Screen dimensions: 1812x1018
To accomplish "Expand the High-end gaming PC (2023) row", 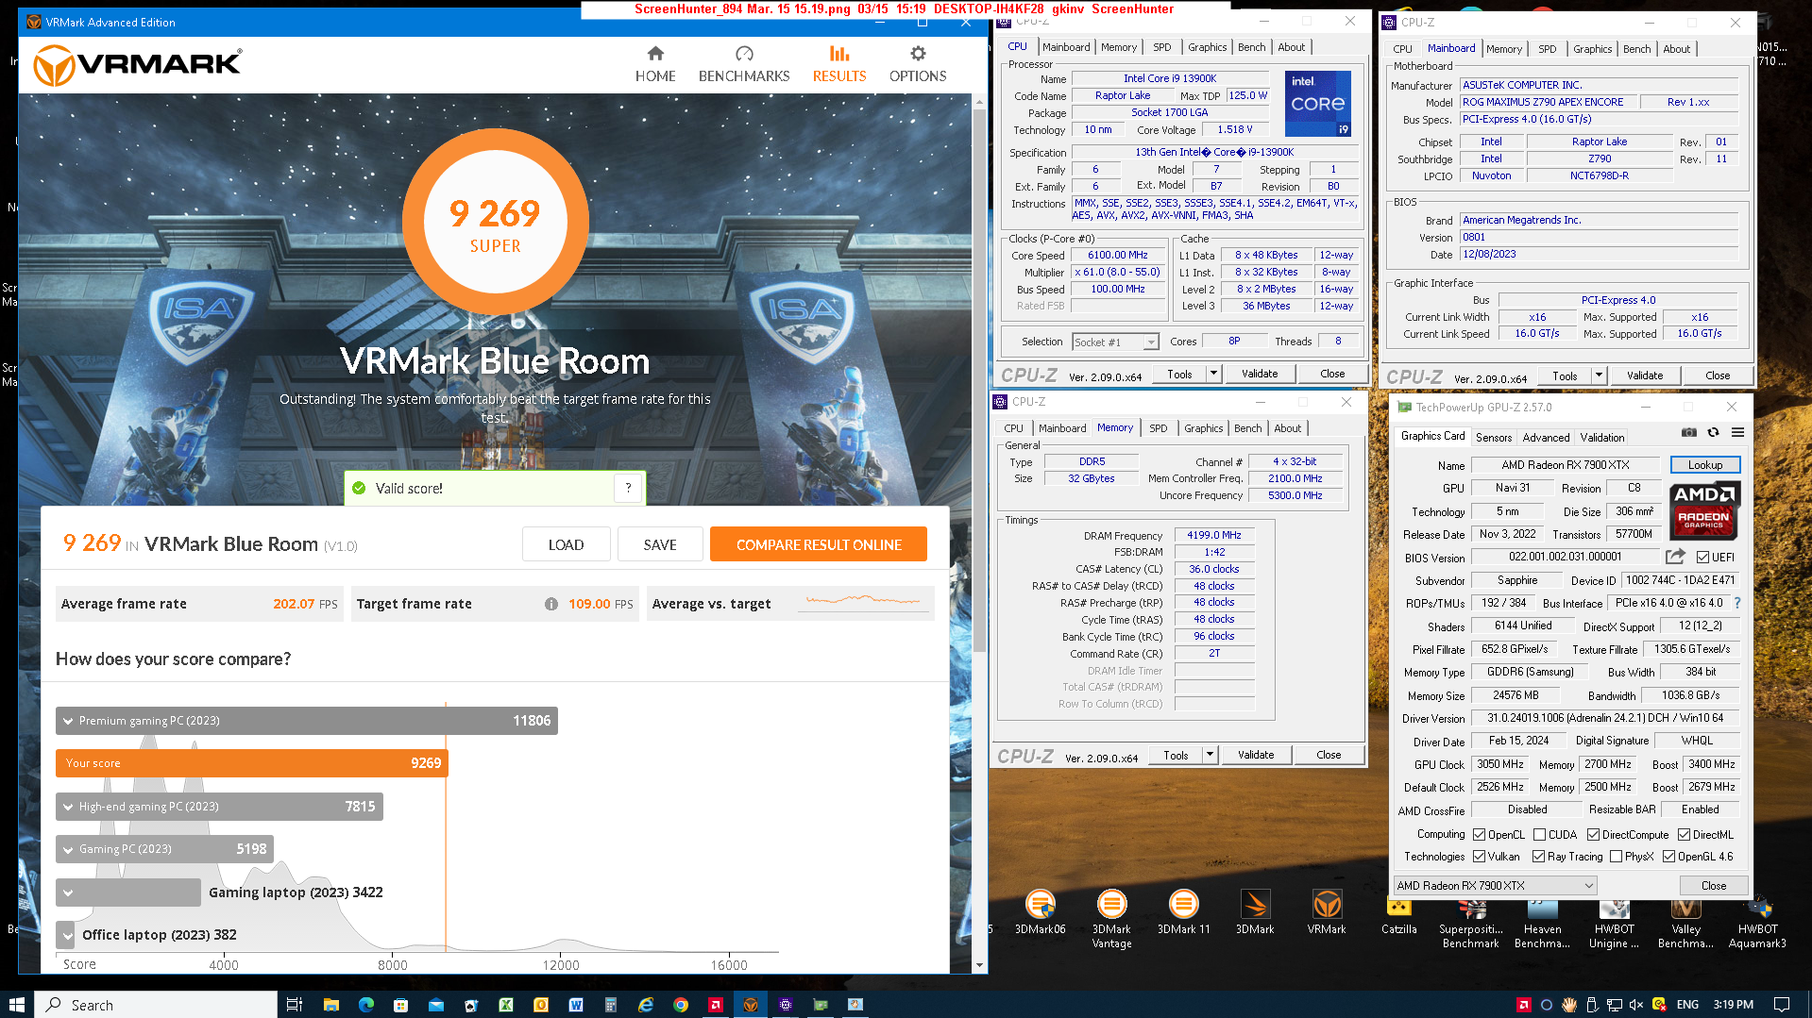I will point(68,807).
